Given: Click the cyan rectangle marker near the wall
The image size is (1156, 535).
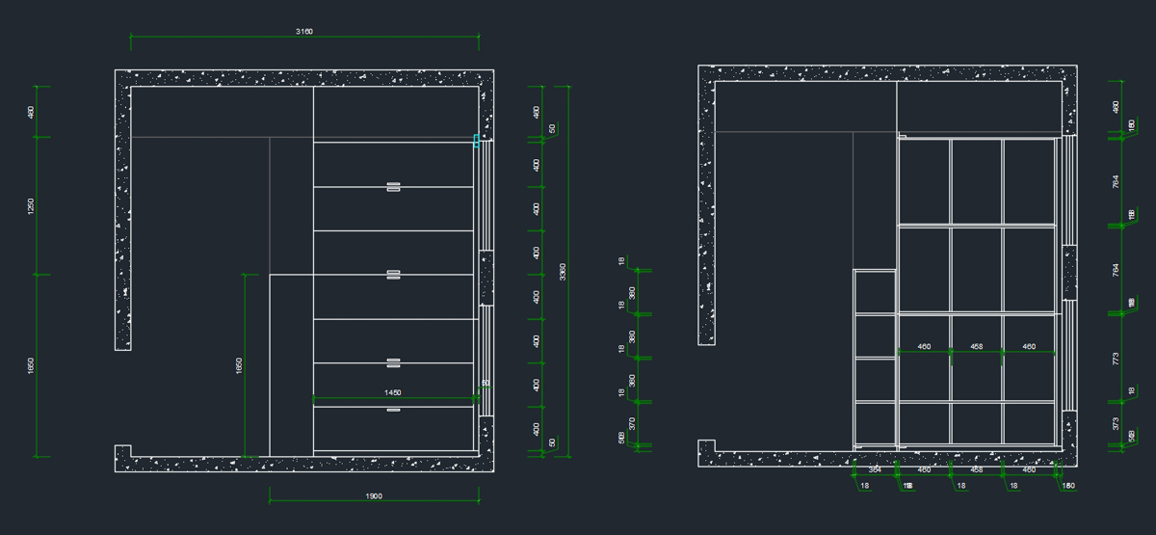Looking at the screenshot, I should 476,141.
